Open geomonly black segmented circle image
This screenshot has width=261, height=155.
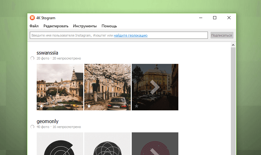[60, 144]
